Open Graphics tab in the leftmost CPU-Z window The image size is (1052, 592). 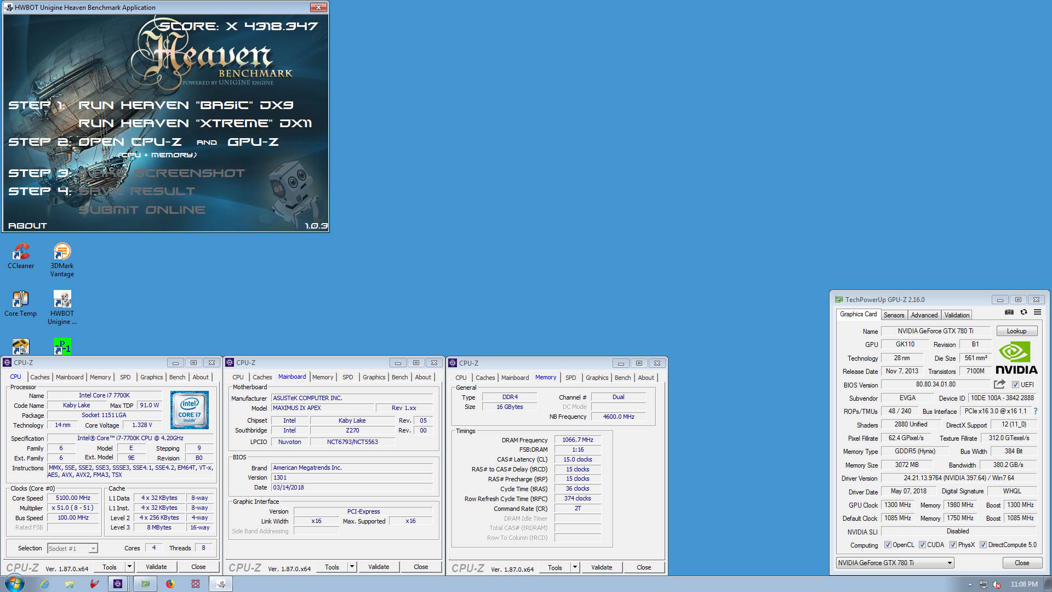151,377
